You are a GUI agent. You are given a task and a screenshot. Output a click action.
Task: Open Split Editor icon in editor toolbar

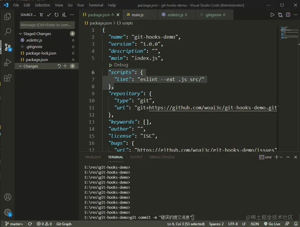pos(288,14)
